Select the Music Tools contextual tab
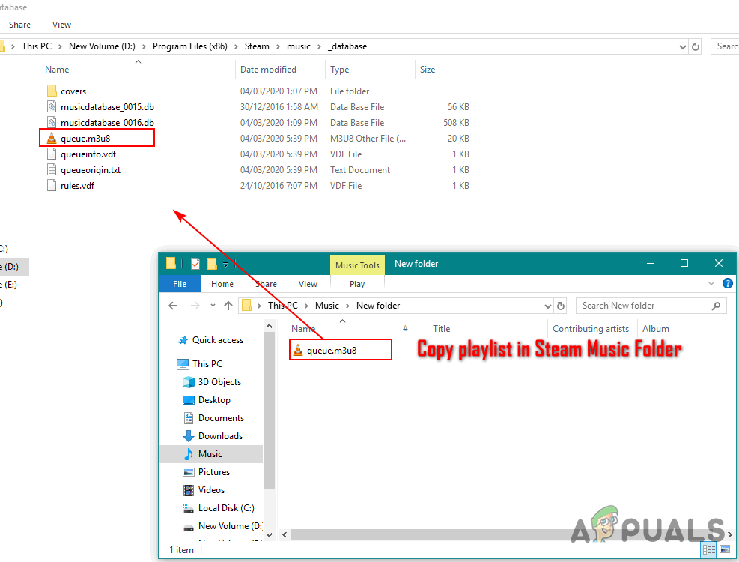 [357, 265]
